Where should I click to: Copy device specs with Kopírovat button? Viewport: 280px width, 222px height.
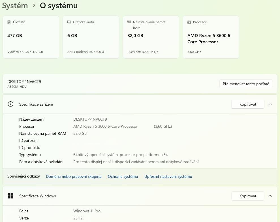click(x=248, y=104)
